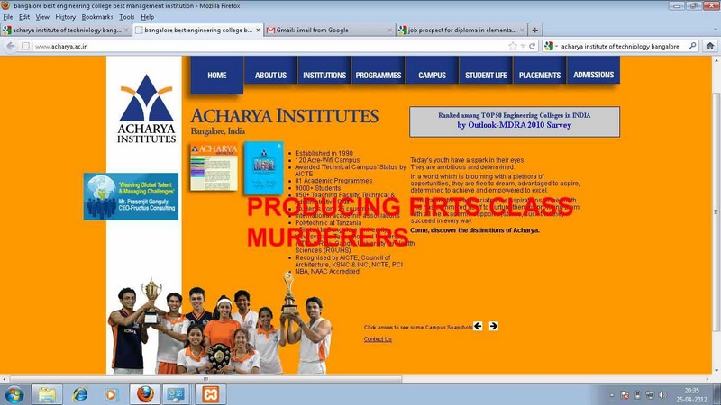This screenshot has height=405, width=721.
Task: Click the Contact Us link
Action: [378, 339]
